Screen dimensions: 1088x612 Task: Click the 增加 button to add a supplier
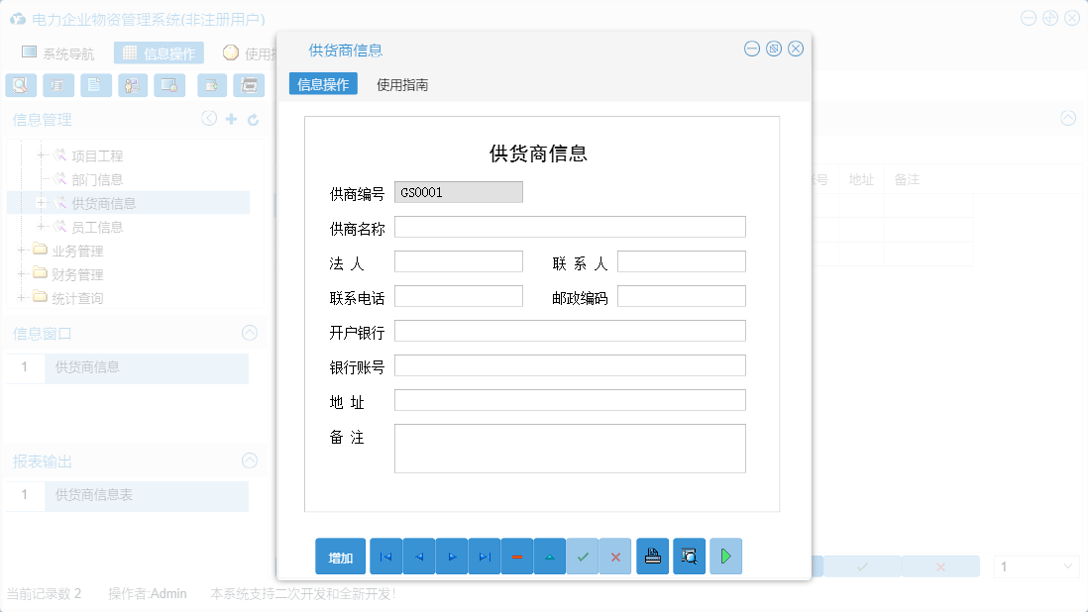coord(340,556)
